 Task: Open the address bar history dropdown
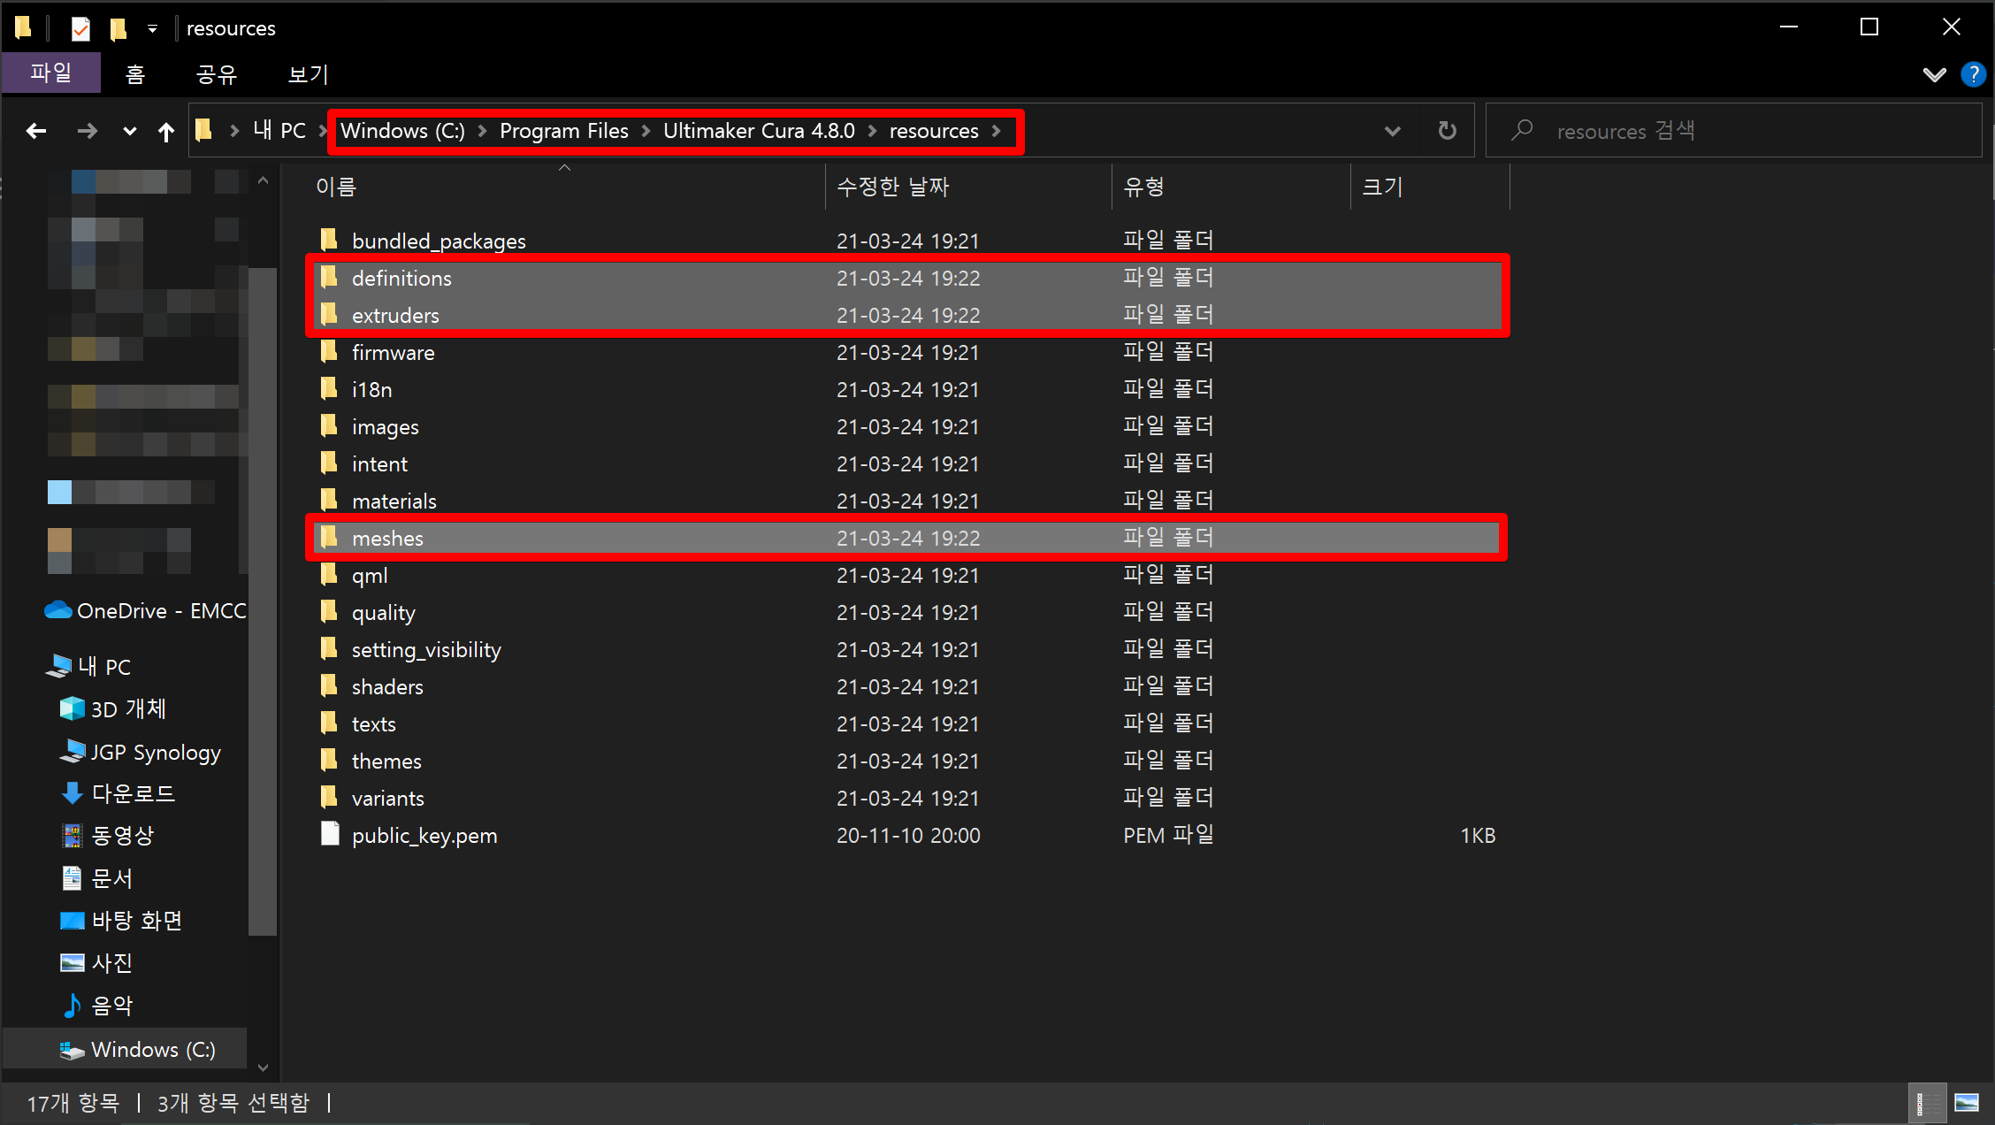1392,131
